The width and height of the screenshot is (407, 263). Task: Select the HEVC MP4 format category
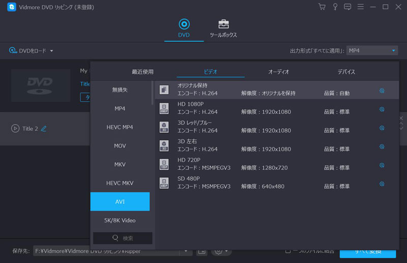point(120,127)
